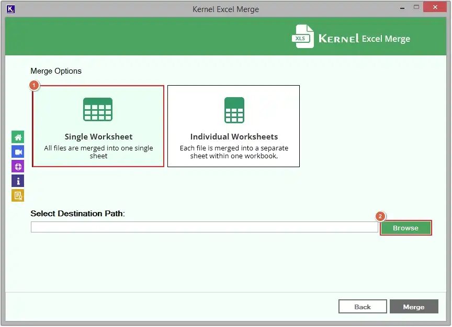Select the Single Worksheet merge option
452x327 pixels.
[x=98, y=125]
